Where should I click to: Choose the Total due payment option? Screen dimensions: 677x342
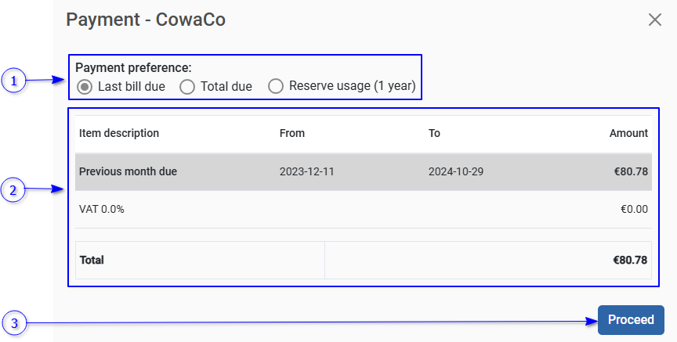click(x=187, y=87)
